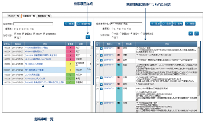The image size is (203, 123).
Task: Check delete box for 2014/03/25 journal row
Action: click(x=98, y=56)
